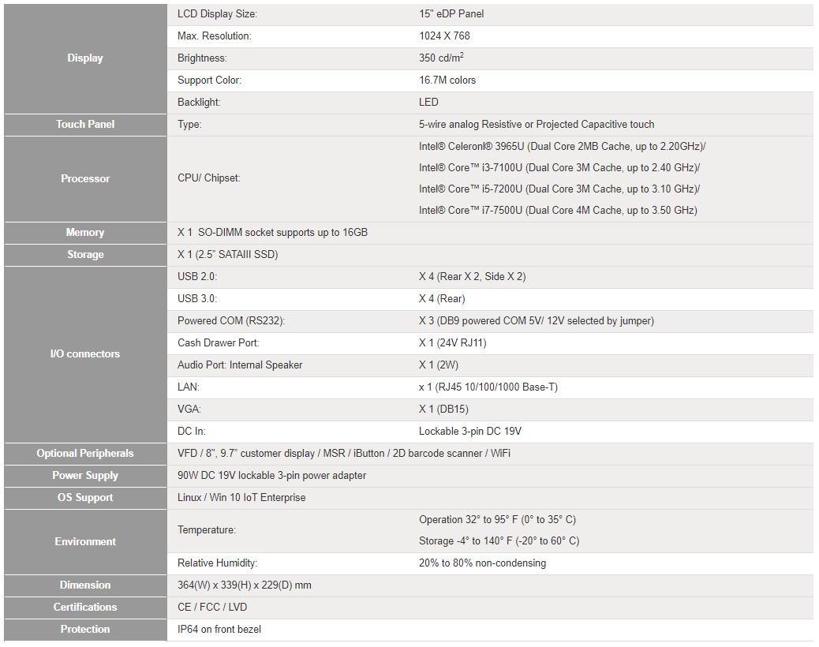Select the Environment category cell
This screenshot has width=819, height=647.
[x=85, y=542]
